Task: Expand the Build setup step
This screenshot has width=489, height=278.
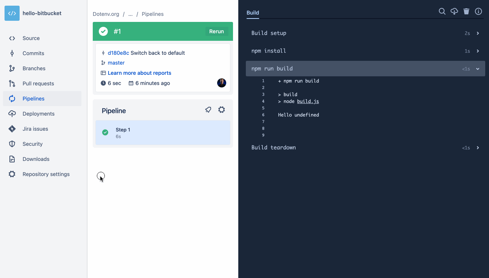Action: point(478,33)
